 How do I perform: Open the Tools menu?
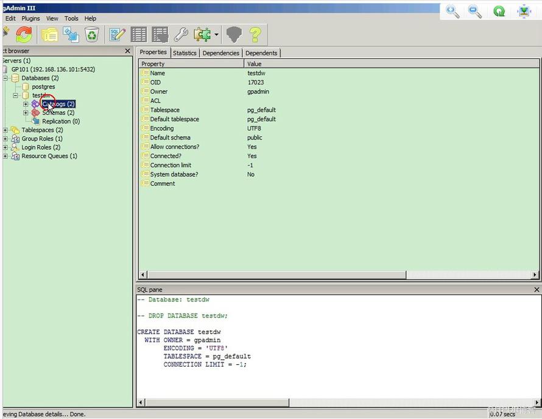[71, 18]
